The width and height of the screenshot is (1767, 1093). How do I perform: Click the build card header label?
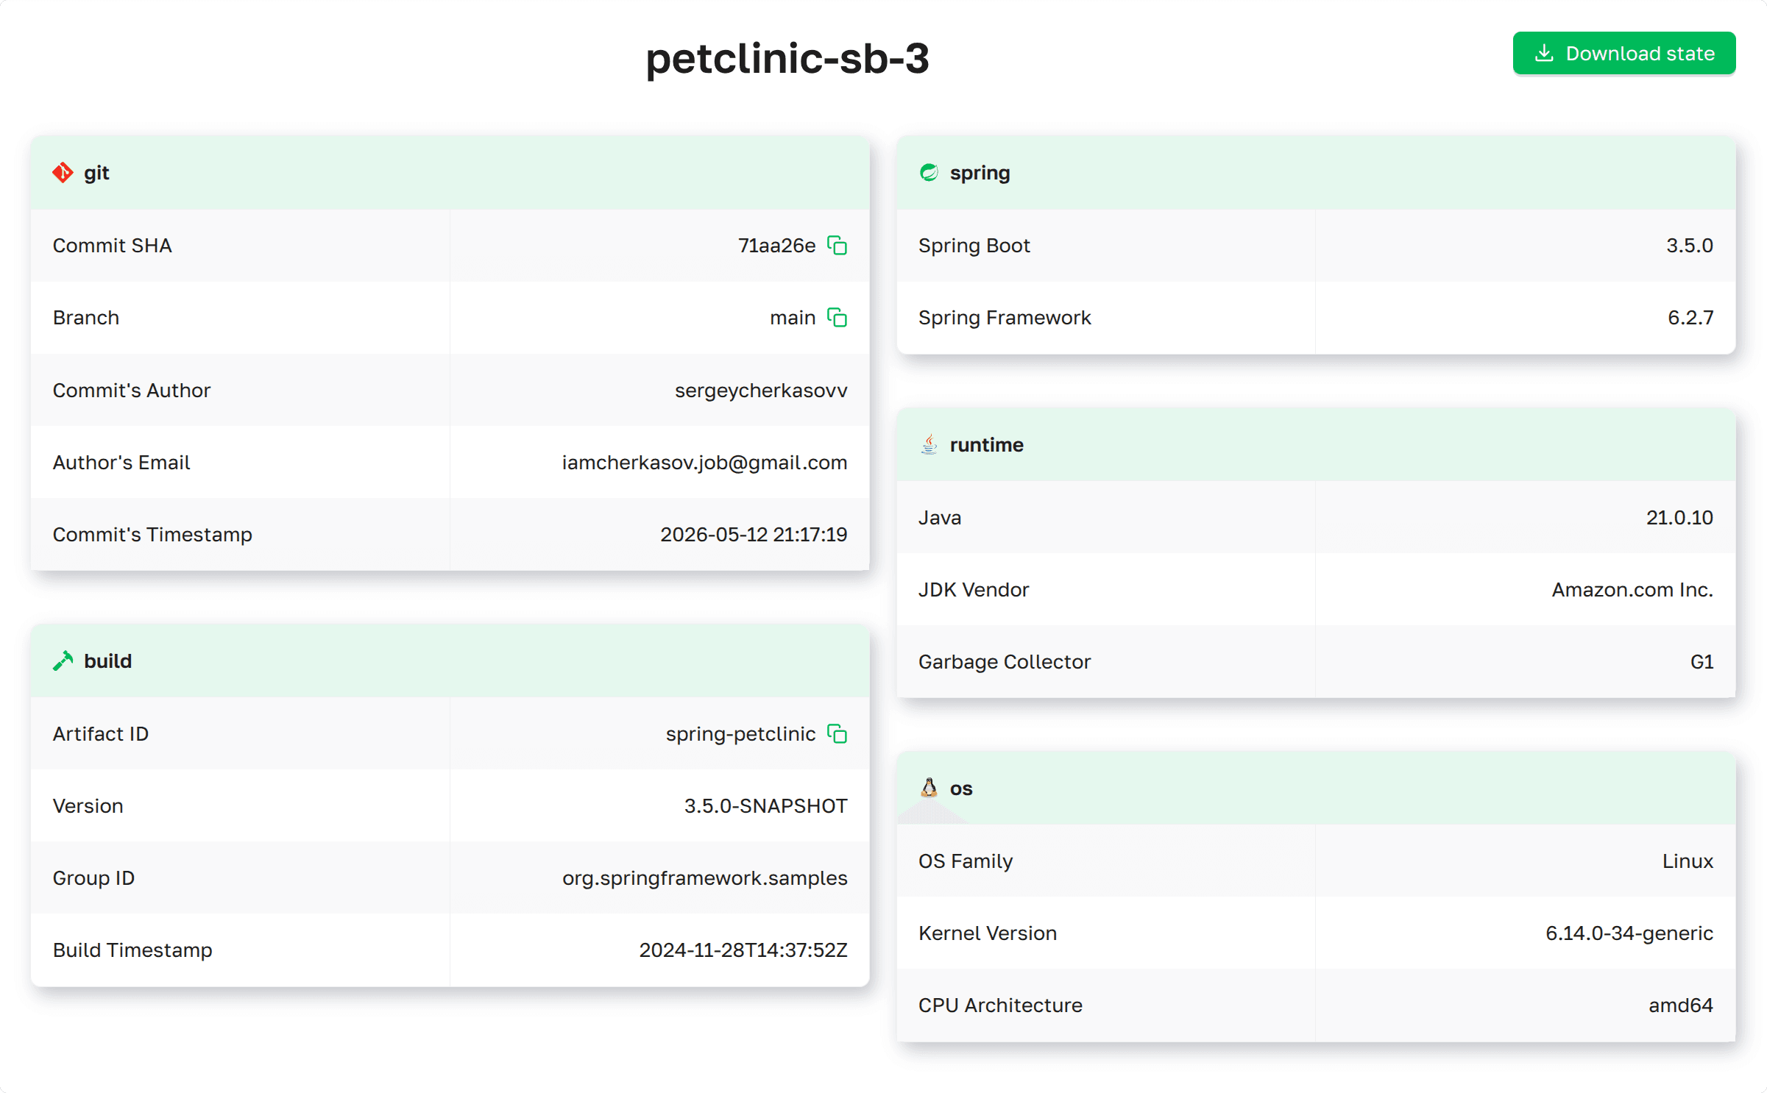click(107, 661)
